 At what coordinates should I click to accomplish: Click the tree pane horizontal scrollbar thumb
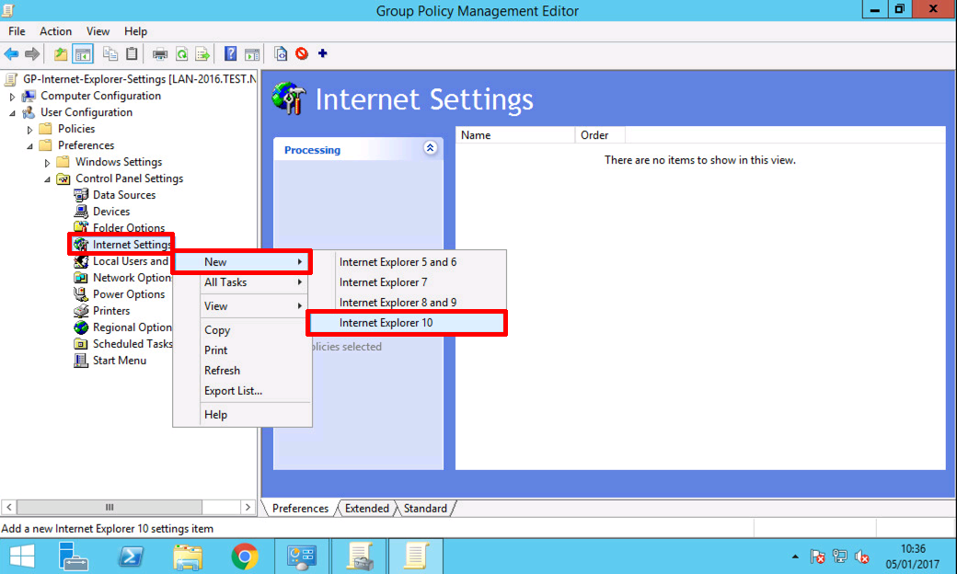click(x=110, y=507)
